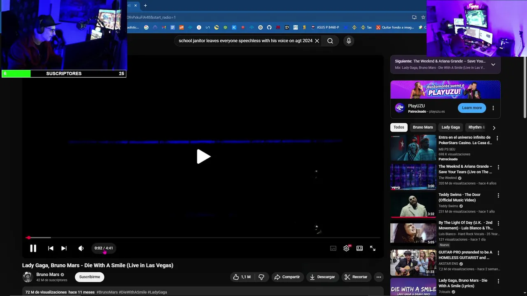
Task: Open the player settings gear
Action: pos(346,248)
